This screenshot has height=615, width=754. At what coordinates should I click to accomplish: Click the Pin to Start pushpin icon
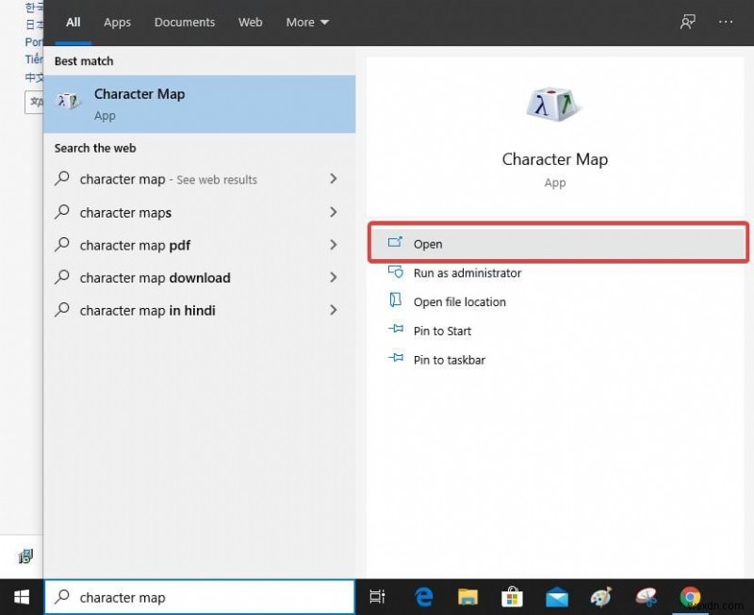tap(396, 331)
